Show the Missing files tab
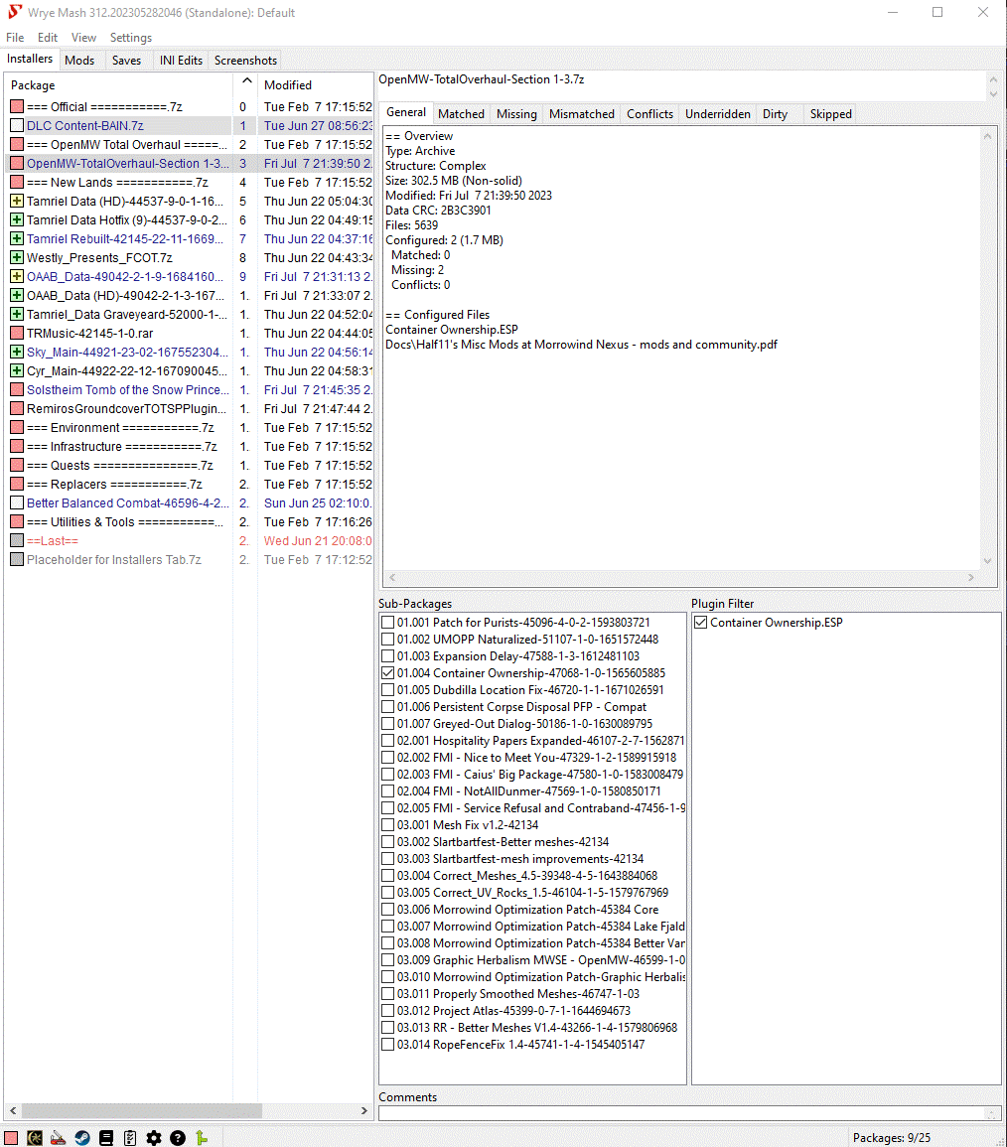1007x1147 pixels. (516, 114)
